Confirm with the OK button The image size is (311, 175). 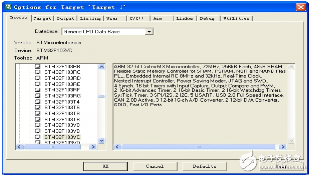[105, 166]
